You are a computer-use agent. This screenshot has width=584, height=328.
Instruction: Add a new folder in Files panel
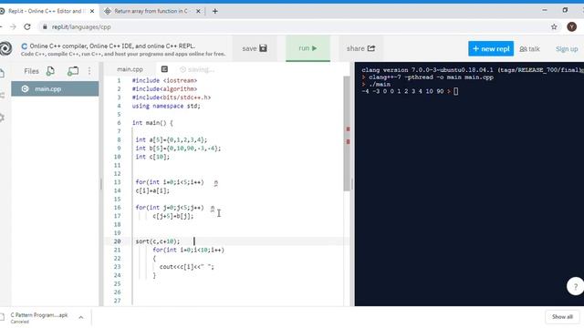pyautogui.click(x=73, y=71)
